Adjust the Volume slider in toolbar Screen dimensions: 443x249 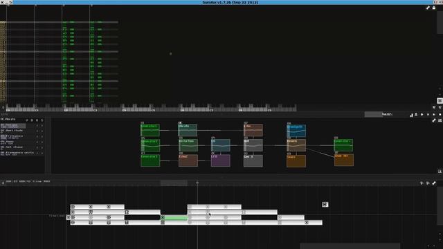(x=386, y=114)
